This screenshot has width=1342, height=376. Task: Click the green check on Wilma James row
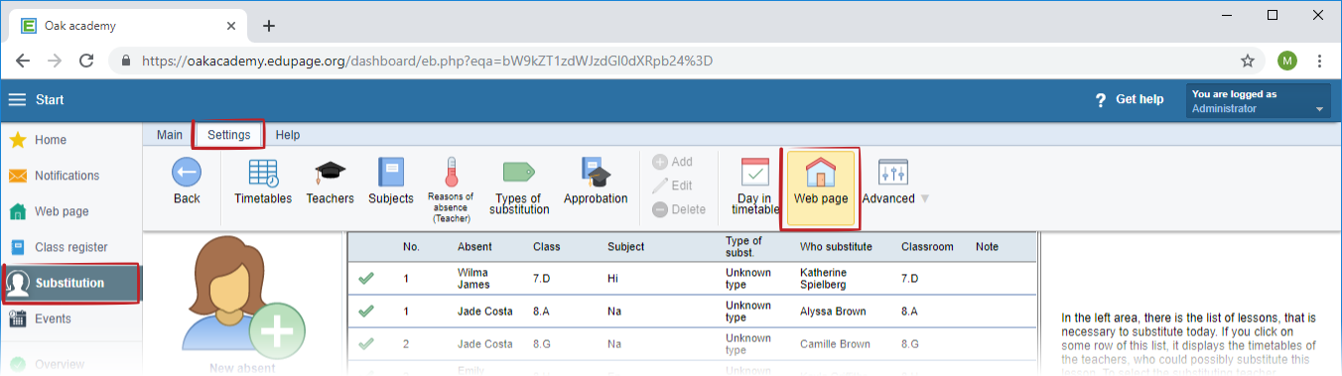pos(367,280)
